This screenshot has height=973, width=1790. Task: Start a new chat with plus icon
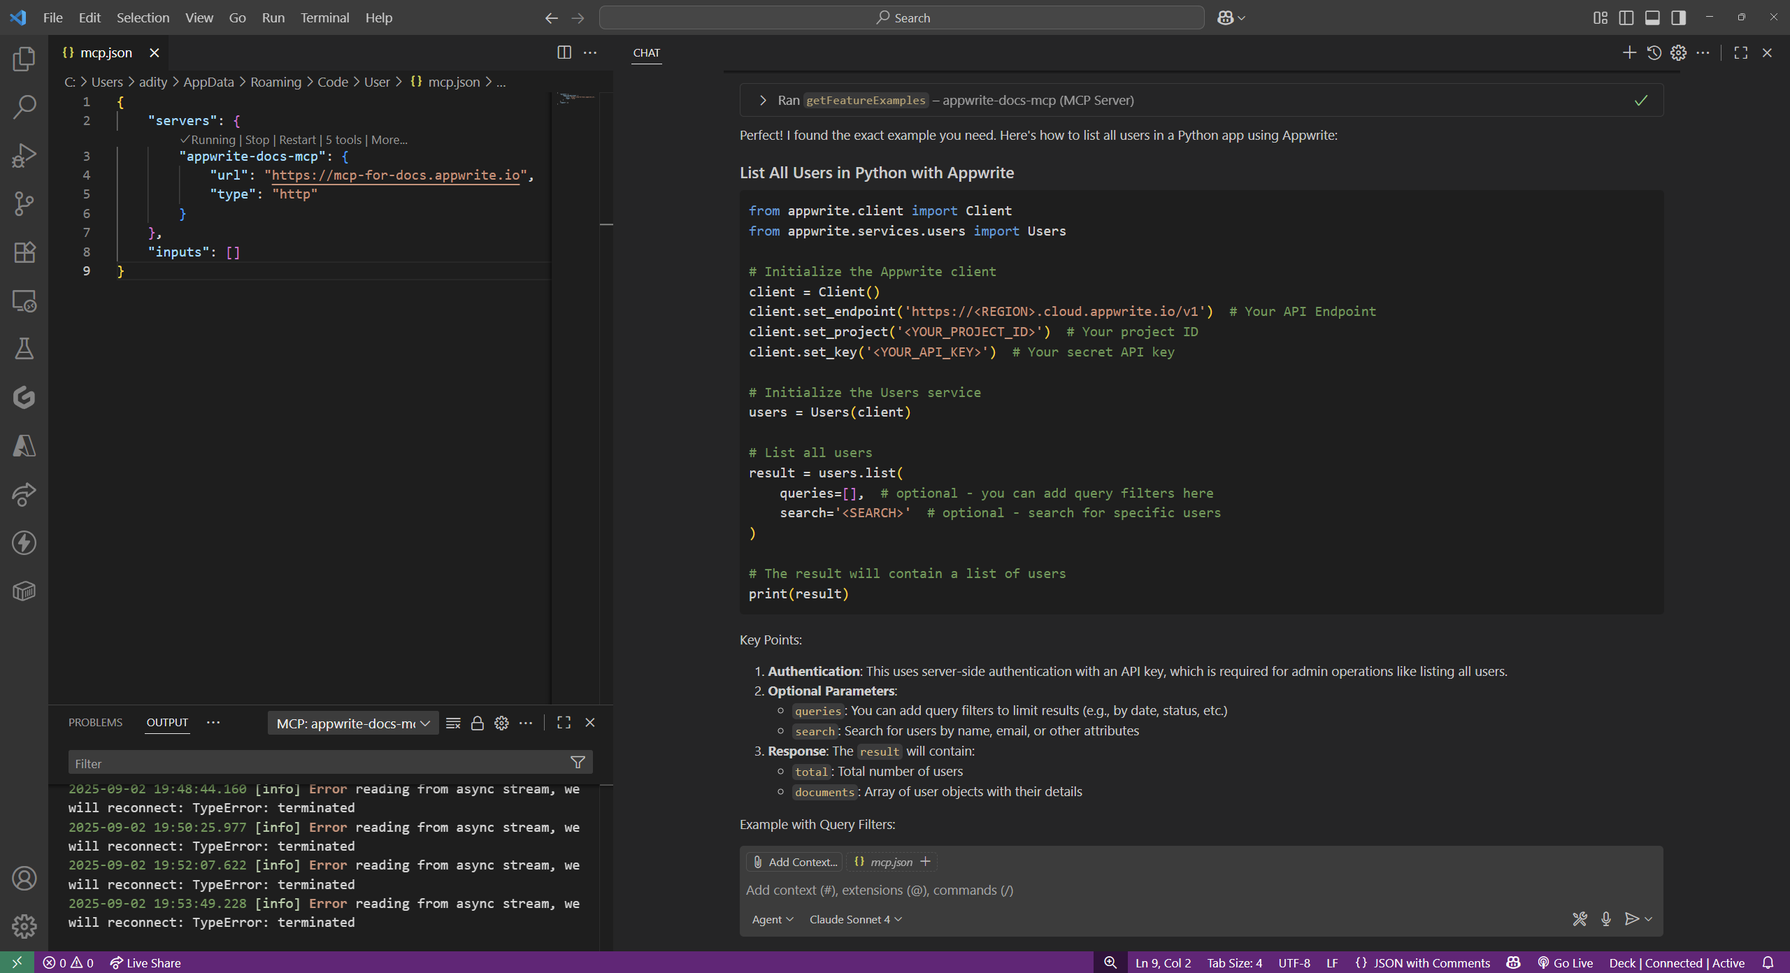tap(1629, 52)
